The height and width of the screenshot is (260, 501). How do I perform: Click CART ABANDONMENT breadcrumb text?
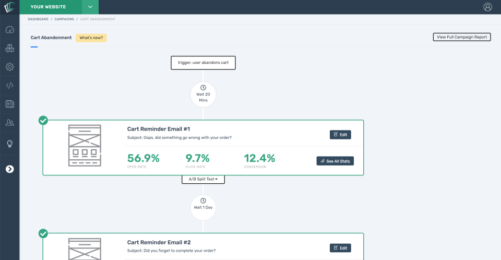(x=98, y=19)
